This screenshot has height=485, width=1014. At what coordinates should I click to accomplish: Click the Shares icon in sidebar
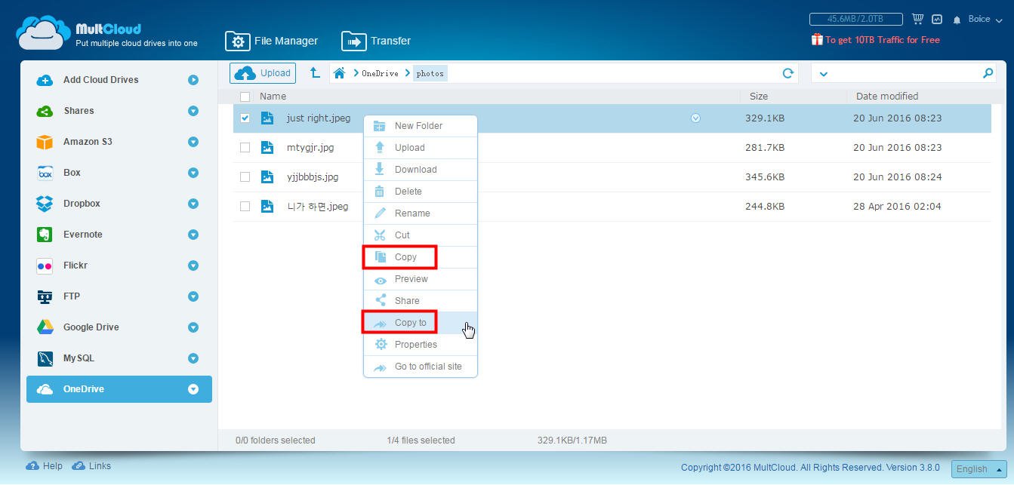45,111
